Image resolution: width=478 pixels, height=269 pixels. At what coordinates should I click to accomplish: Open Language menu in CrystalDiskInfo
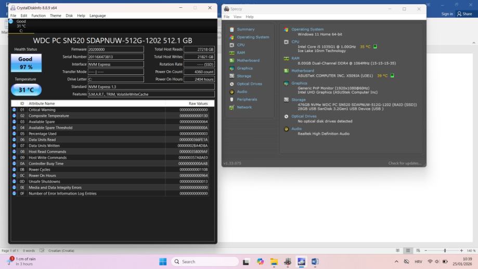click(x=98, y=16)
